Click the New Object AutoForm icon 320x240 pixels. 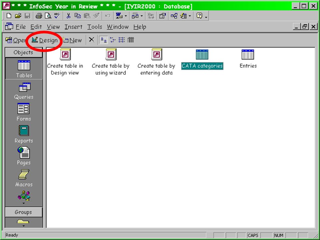coord(183,16)
